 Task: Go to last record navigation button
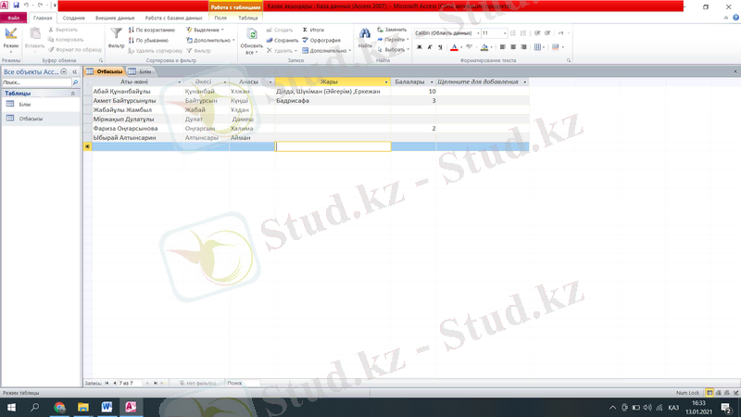[156, 383]
